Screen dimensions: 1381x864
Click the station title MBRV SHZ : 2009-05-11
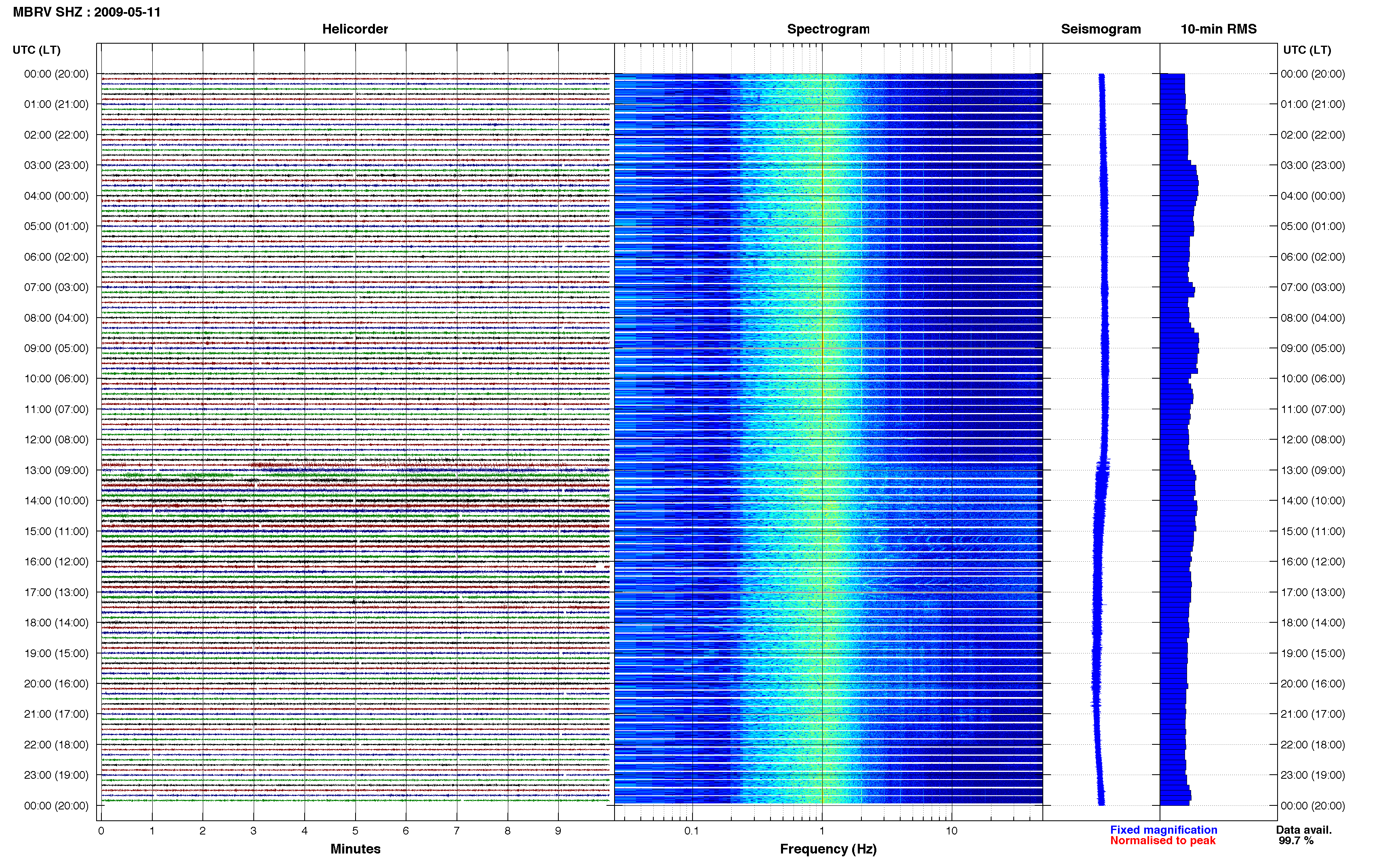(87, 12)
